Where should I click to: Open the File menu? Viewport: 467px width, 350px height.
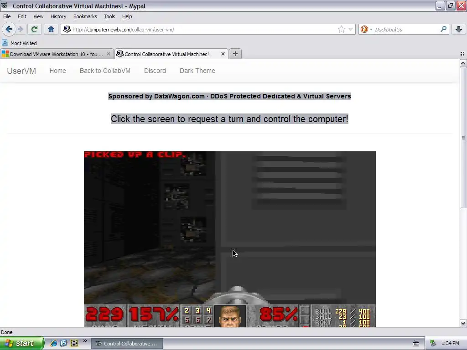[7, 16]
